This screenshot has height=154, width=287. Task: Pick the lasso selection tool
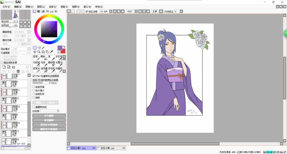point(39,48)
